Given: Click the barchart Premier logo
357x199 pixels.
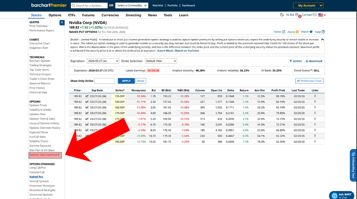Looking at the screenshot, I should click(49, 5).
